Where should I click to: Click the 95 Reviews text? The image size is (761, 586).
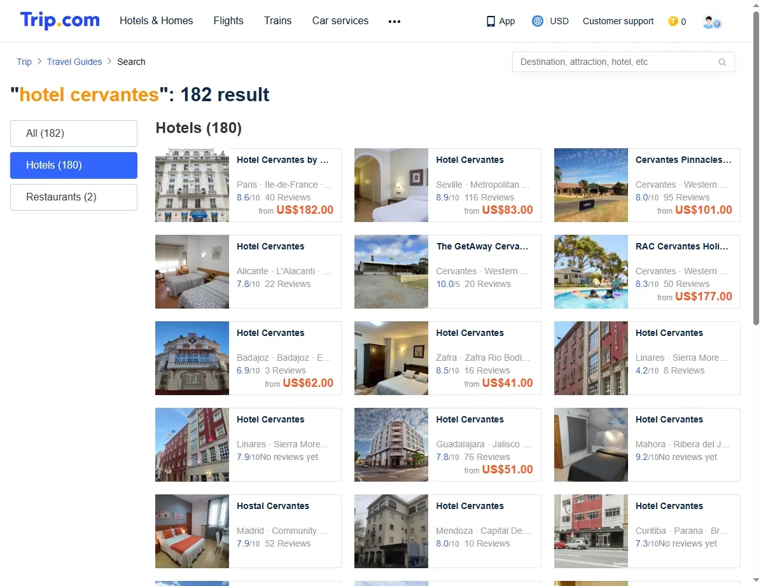[687, 197]
